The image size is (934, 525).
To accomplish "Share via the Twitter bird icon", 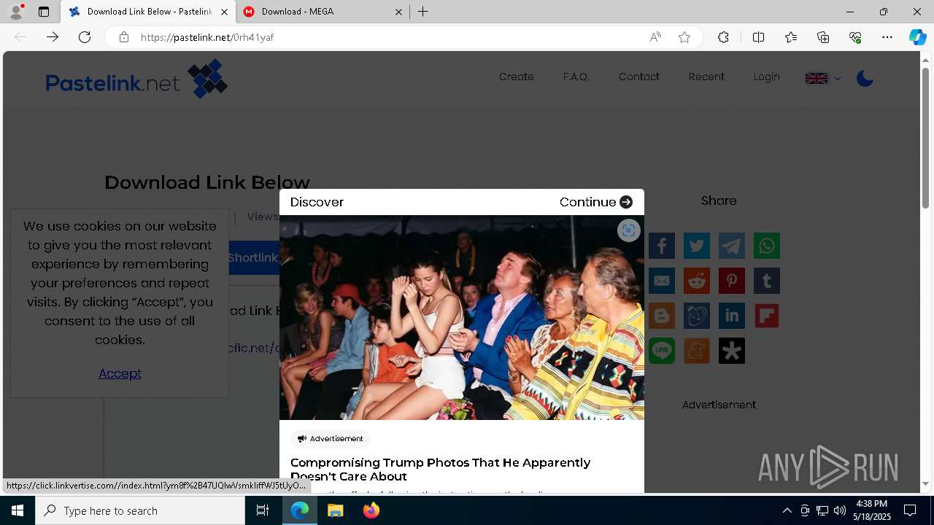I will pos(697,246).
